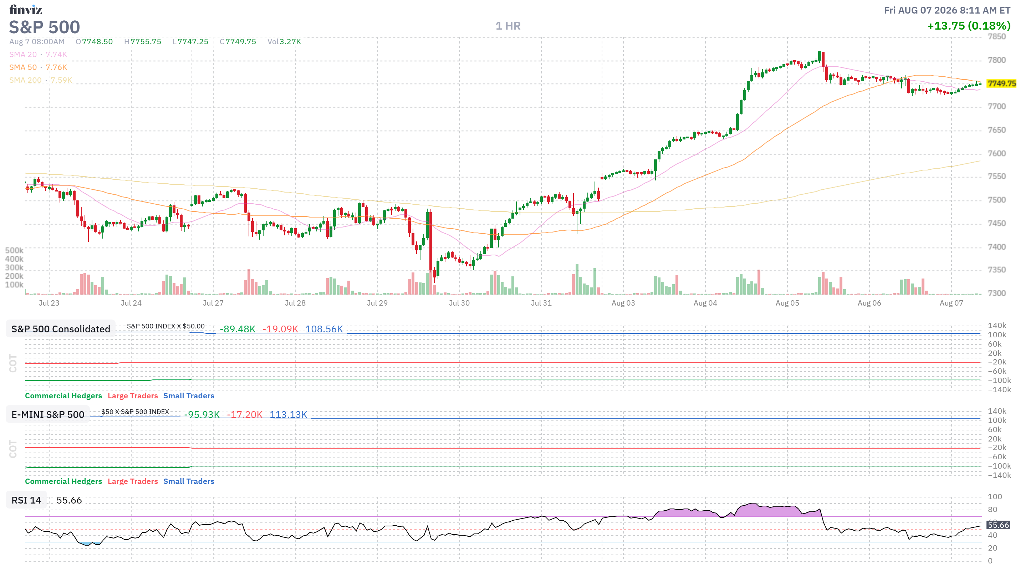
Task: Click Commercial Hedgers legend under Consolidated panel
Action: pyautogui.click(x=63, y=396)
